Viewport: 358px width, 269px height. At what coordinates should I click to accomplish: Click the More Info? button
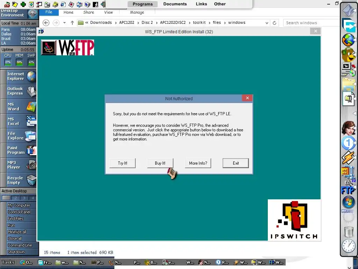[x=198, y=163]
